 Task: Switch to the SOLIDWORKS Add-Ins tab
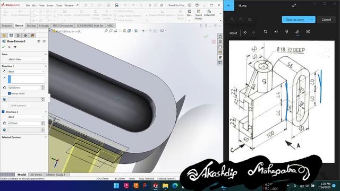coord(90,25)
